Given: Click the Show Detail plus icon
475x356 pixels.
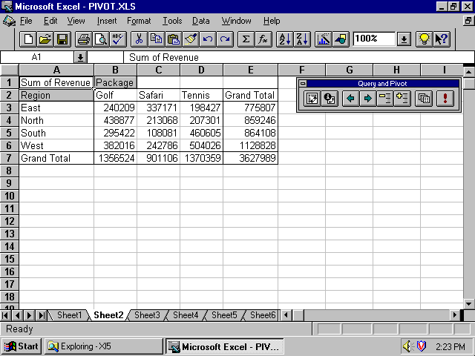Looking at the screenshot, I should point(402,99).
